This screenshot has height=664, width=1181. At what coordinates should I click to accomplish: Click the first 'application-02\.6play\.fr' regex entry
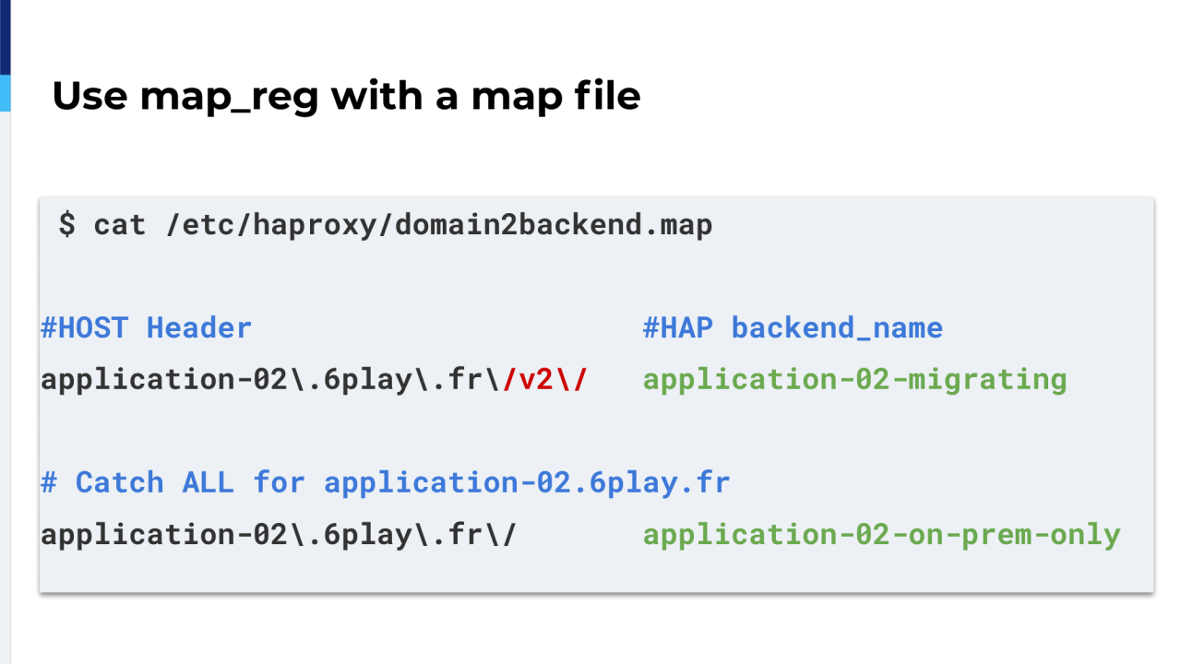click(x=268, y=379)
